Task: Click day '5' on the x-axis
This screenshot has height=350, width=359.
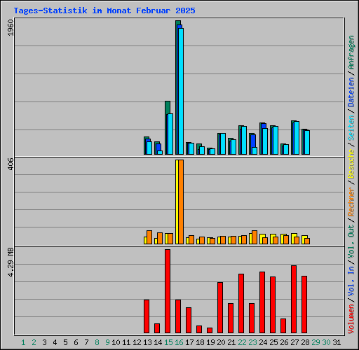Action: tap(65, 342)
